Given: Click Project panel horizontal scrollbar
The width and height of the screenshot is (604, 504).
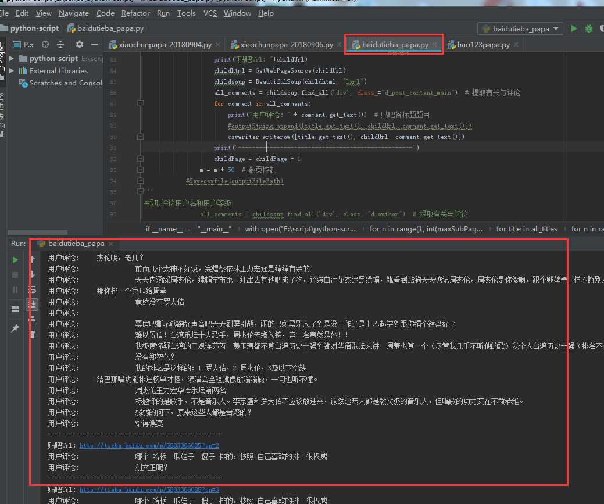Looking at the screenshot, I should click(37, 233).
